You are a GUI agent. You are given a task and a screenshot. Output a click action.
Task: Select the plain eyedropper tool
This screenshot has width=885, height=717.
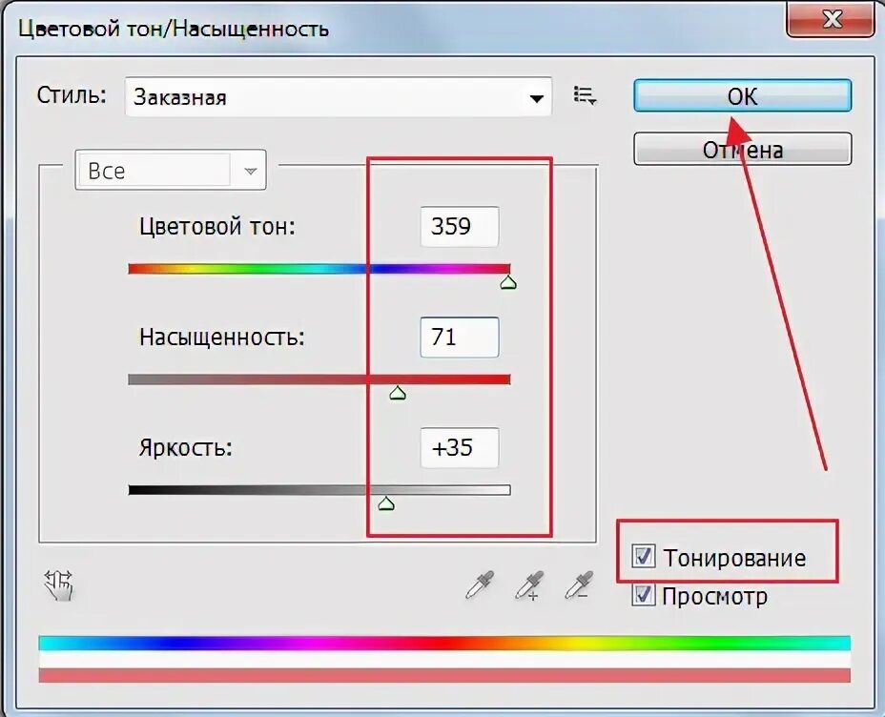coord(480,584)
